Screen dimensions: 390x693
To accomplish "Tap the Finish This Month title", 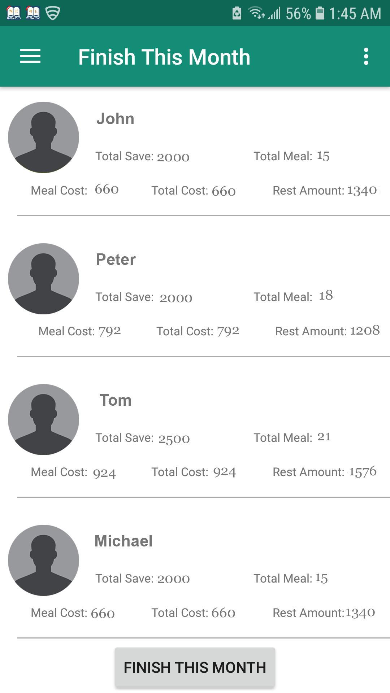I will [x=164, y=57].
